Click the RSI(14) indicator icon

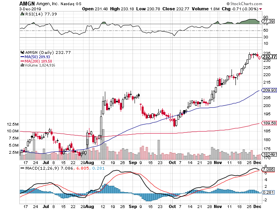pyautogui.click(x=22, y=14)
